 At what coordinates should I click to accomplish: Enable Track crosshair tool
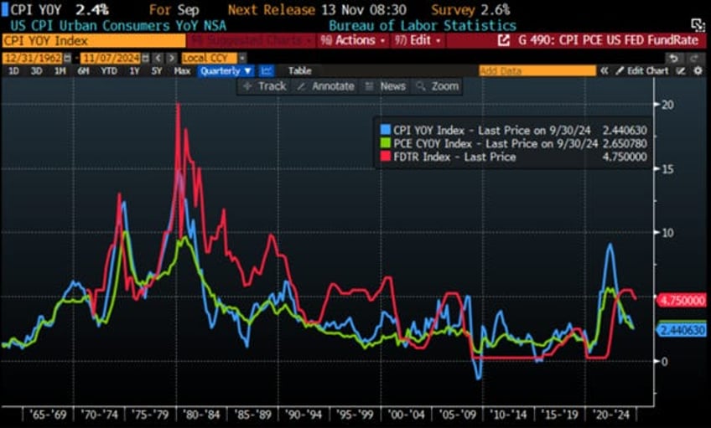click(265, 86)
